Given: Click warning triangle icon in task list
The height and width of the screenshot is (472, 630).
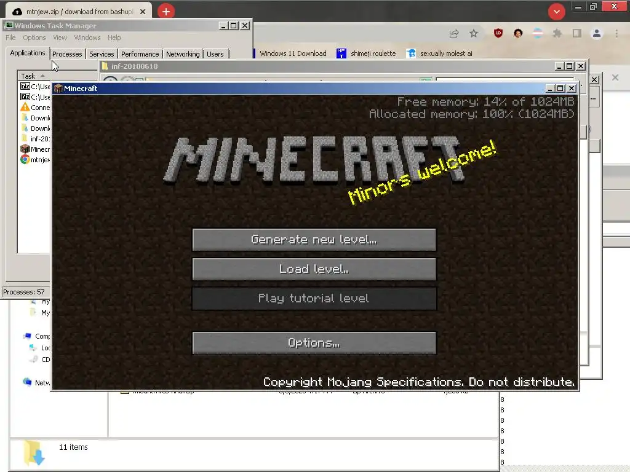Looking at the screenshot, I should tap(25, 107).
